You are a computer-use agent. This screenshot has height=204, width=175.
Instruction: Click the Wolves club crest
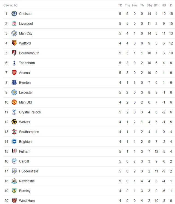coord(14,122)
